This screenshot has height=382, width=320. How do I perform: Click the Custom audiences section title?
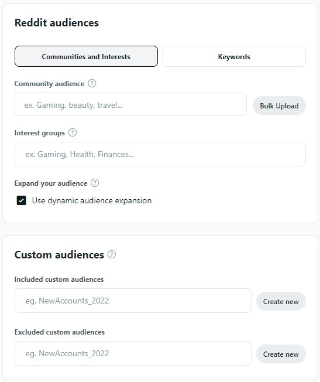pyautogui.click(x=59, y=255)
